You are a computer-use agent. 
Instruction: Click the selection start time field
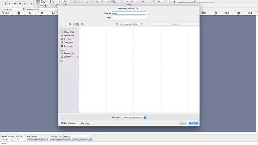pos(60,139)
